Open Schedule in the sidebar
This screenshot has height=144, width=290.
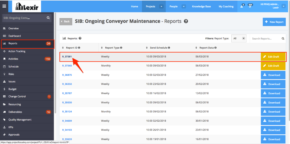pyautogui.click(x=27, y=66)
